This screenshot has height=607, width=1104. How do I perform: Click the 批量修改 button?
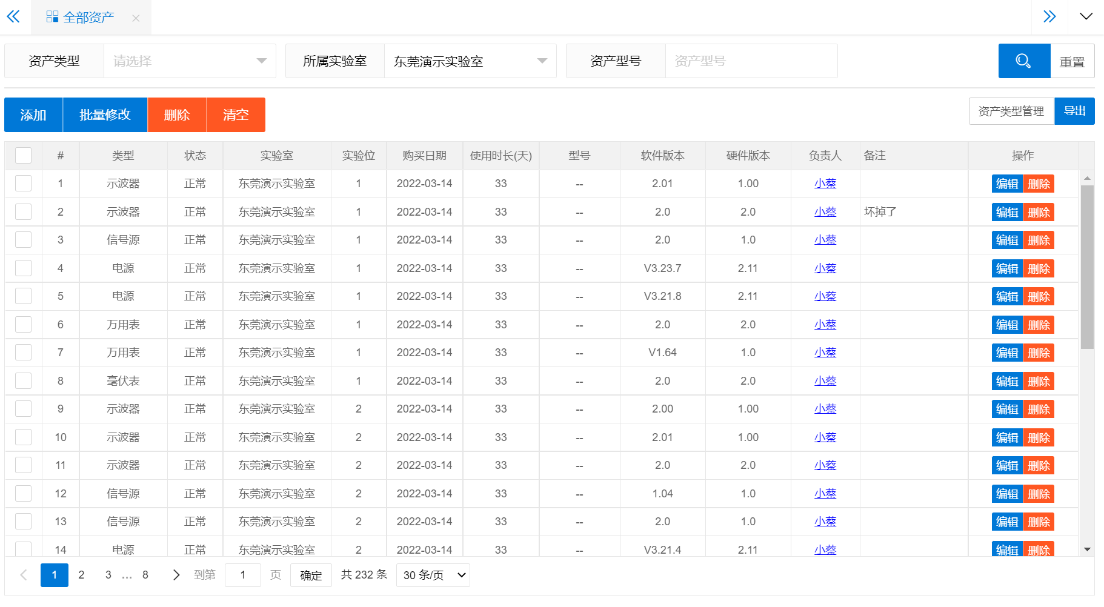pos(105,114)
